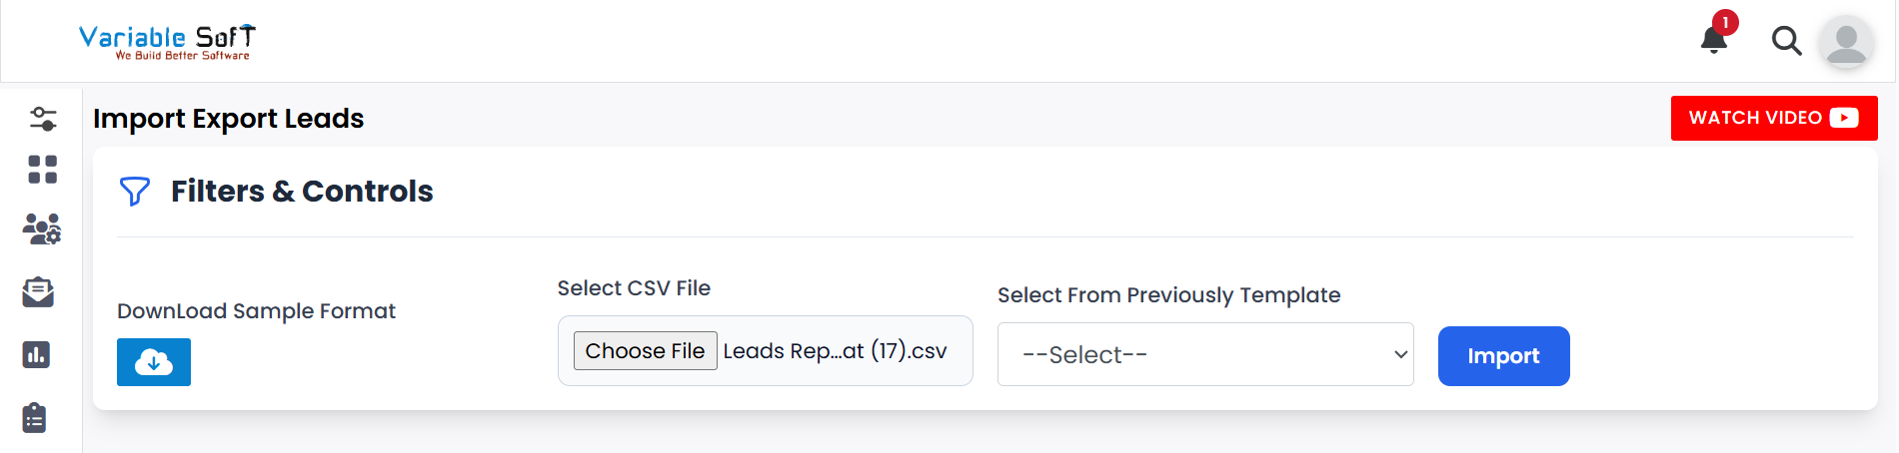Expand the previously template --Select-- dropdown

[1204, 354]
